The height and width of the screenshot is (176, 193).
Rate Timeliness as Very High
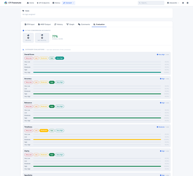tap(60, 131)
